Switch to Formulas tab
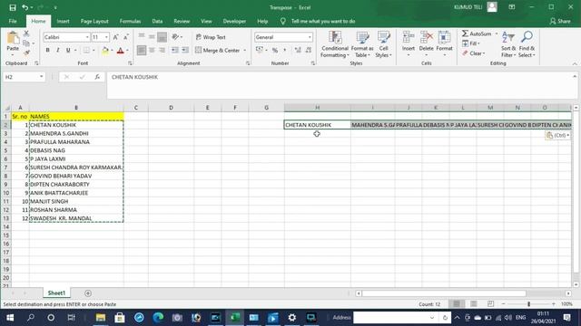 [130, 21]
